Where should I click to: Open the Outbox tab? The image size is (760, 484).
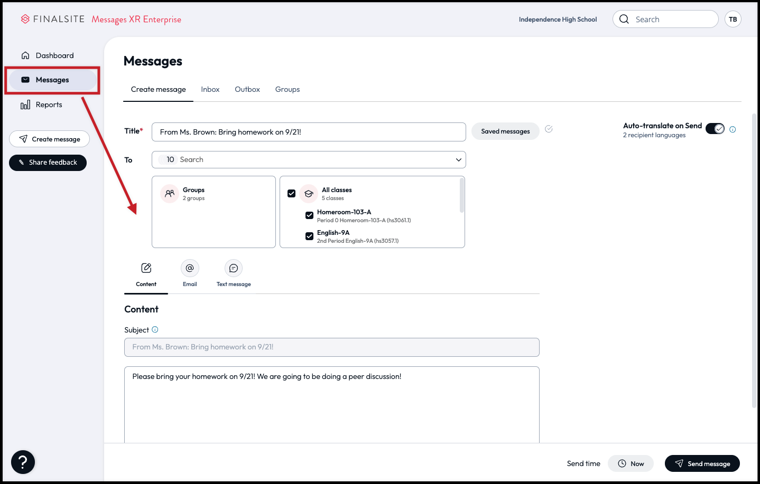[247, 89]
